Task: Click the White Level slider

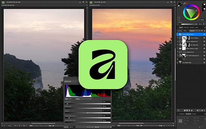Action: (88, 108)
